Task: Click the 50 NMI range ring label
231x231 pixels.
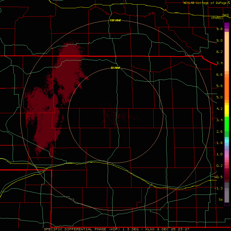Action: 115,68
